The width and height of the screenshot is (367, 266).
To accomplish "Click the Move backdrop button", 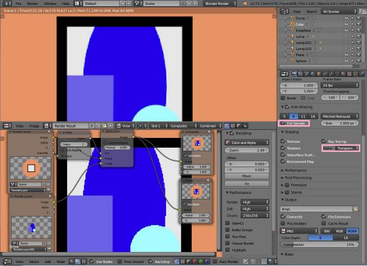I will [x=247, y=176].
